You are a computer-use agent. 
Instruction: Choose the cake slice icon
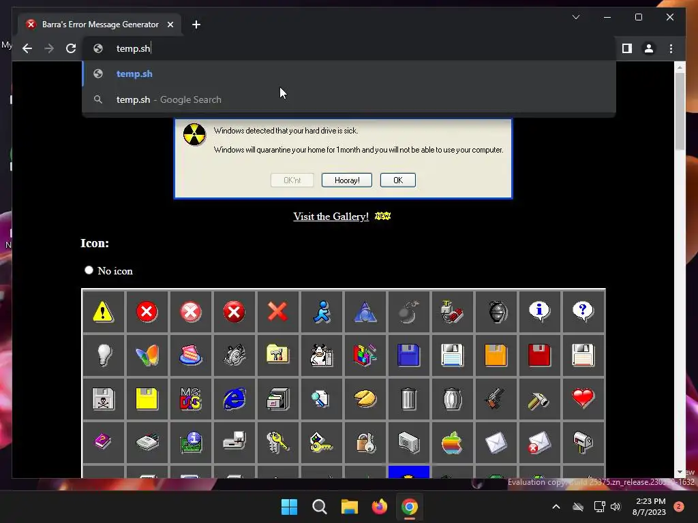click(x=190, y=355)
